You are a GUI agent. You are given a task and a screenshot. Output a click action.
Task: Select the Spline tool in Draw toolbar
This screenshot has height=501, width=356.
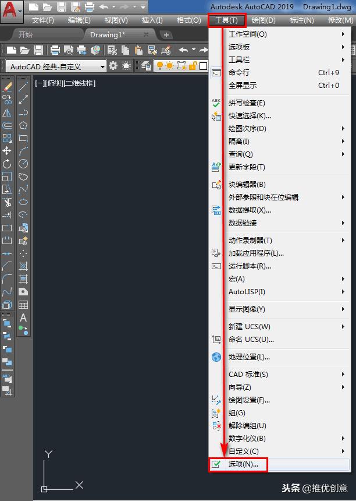click(23, 189)
